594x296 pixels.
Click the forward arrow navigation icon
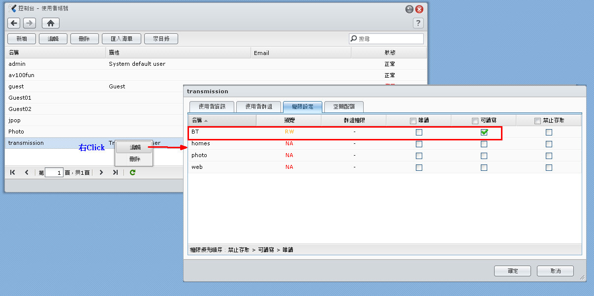click(x=30, y=23)
